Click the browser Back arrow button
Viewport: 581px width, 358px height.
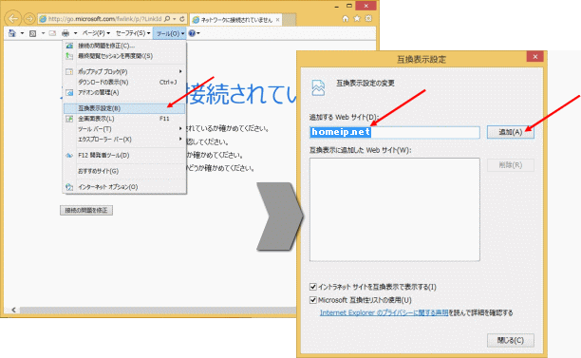pos(13,18)
